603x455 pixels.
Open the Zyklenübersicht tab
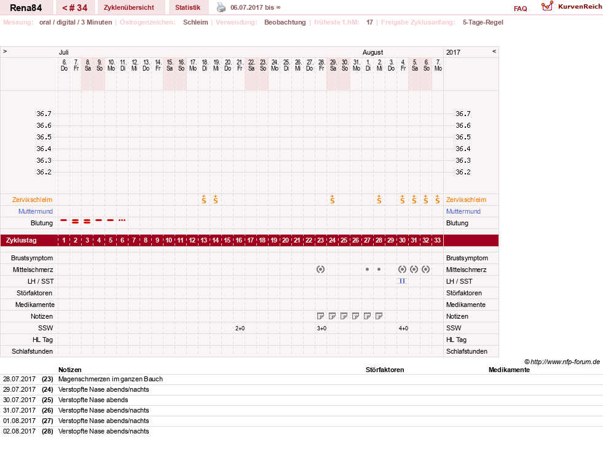point(129,8)
